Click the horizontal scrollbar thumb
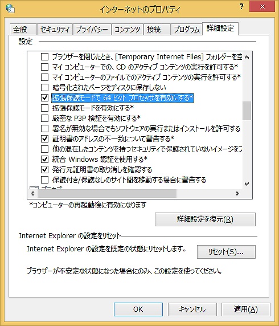 click(107, 194)
